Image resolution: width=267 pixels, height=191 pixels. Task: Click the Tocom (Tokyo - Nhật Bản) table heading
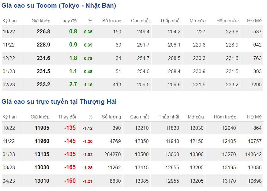click(59, 6)
